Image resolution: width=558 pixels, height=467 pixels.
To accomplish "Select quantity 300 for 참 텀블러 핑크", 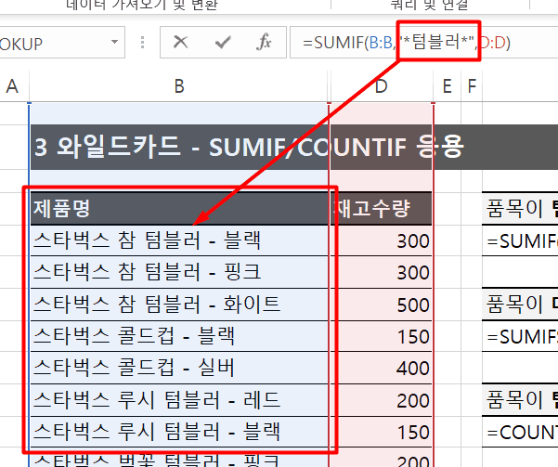I will pos(382,272).
